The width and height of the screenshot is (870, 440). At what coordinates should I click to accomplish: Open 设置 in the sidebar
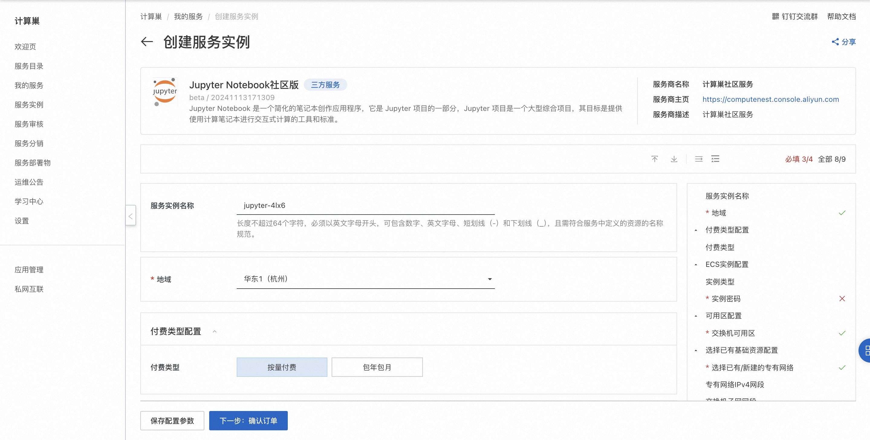22,221
